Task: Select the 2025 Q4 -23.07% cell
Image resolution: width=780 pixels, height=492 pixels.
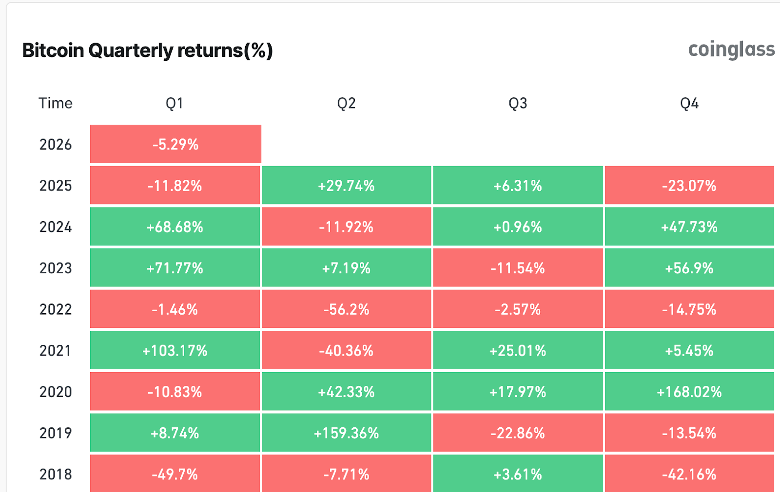Action: coord(689,186)
